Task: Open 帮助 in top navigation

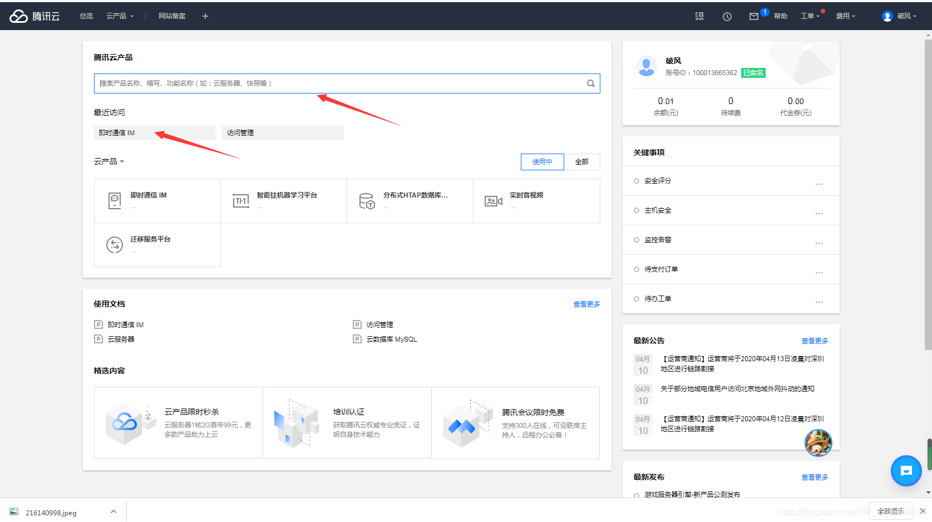Action: pyautogui.click(x=781, y=16)
